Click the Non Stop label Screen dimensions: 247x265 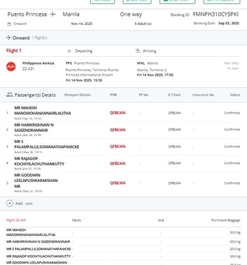coord(231,63)
